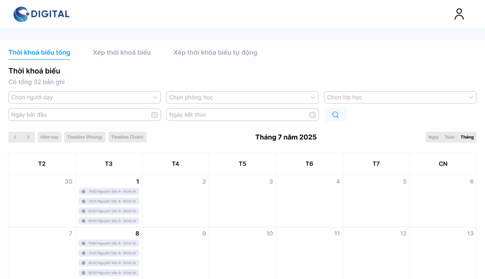485x279 pixels.
Task: Open the Chọn lớp học dropdown
Action: pos(400,97)
